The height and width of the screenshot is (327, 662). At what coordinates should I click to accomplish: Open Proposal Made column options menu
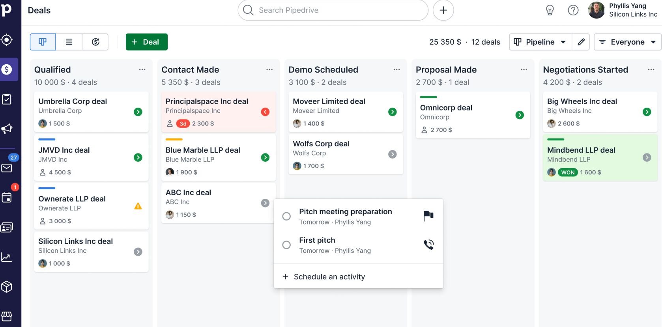coord(524,69)
